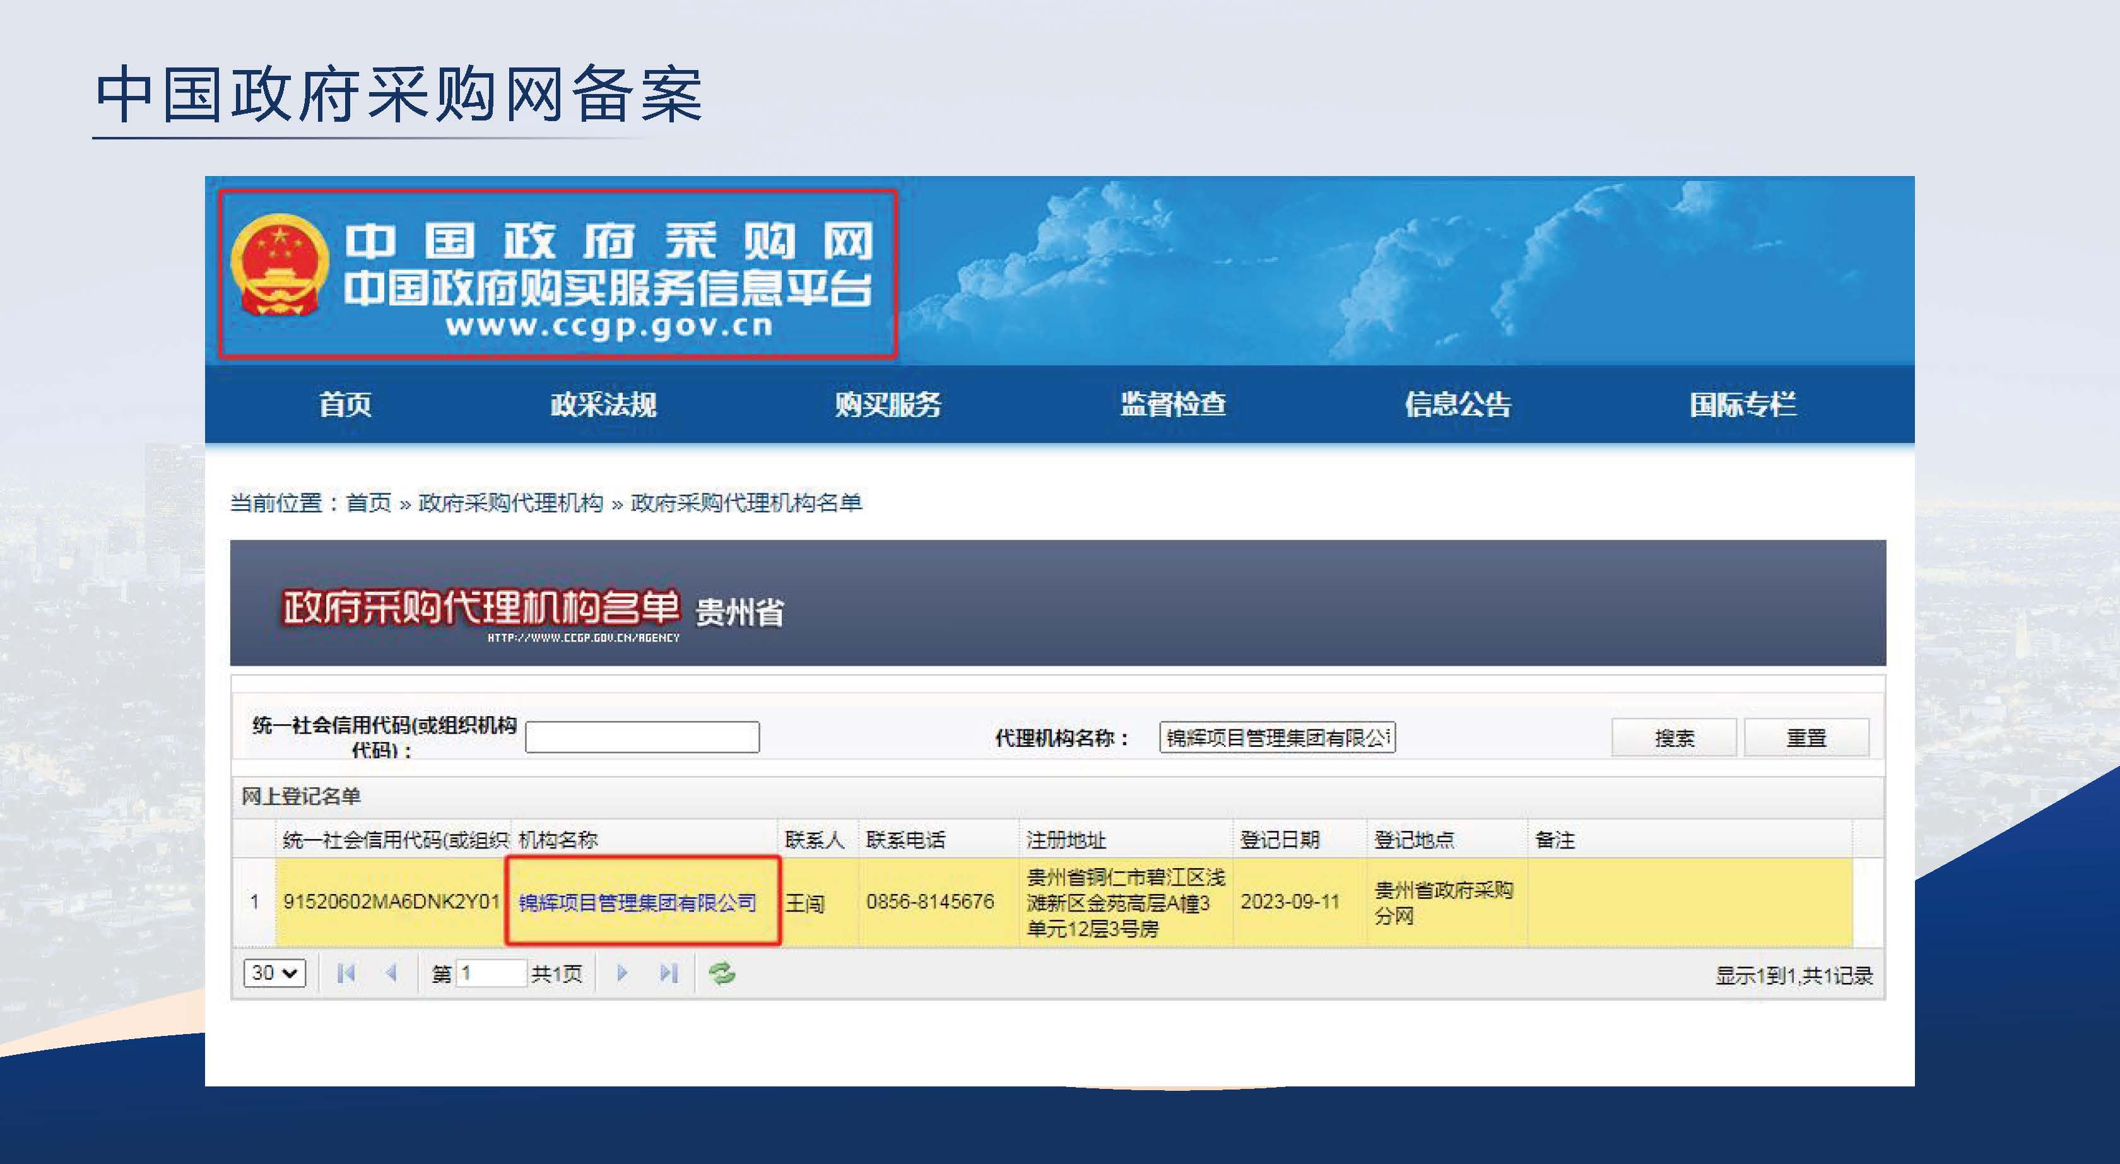The width and height of the screenshot is (2120, 1164).
Task: Click the www.ccgp.gov.cn site URL text
Action: click(x=609, y=326)
